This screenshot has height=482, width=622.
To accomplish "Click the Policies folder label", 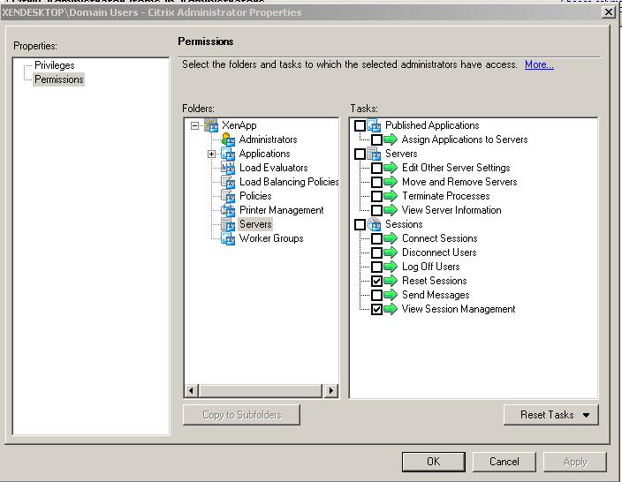I will [x=255, y=196].
